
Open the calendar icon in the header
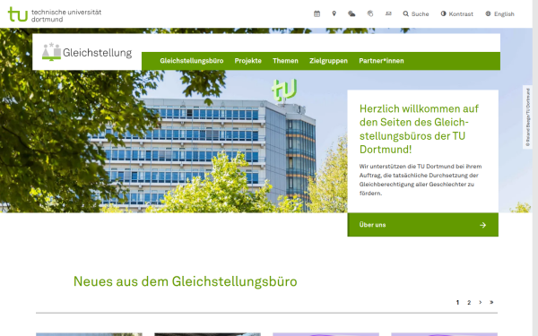(x=317, y=13)
